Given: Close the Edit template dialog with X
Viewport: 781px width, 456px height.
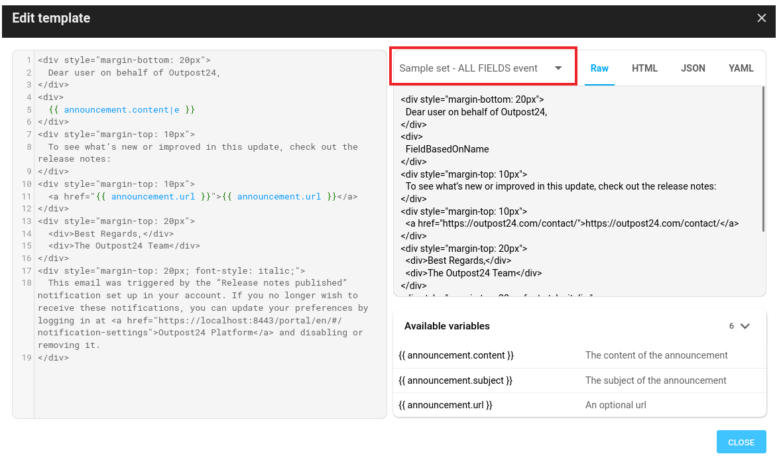Looking at the screenshot, I should click(762, 19).
